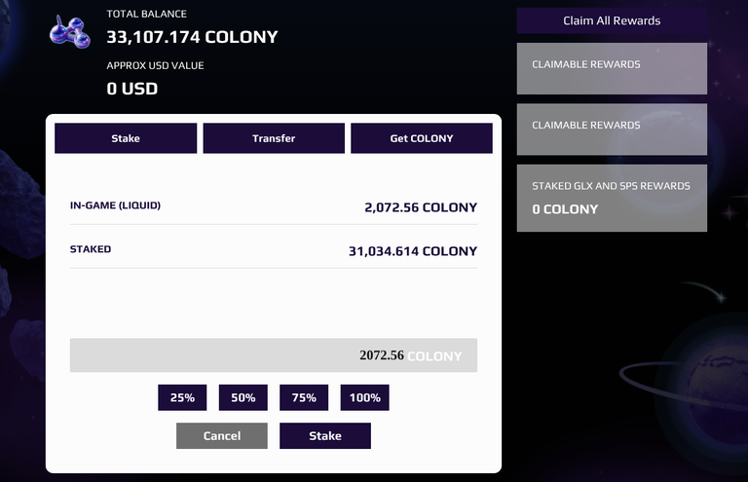Click the COLONY token icon
The image size is (748, 482).
point(70,32)
